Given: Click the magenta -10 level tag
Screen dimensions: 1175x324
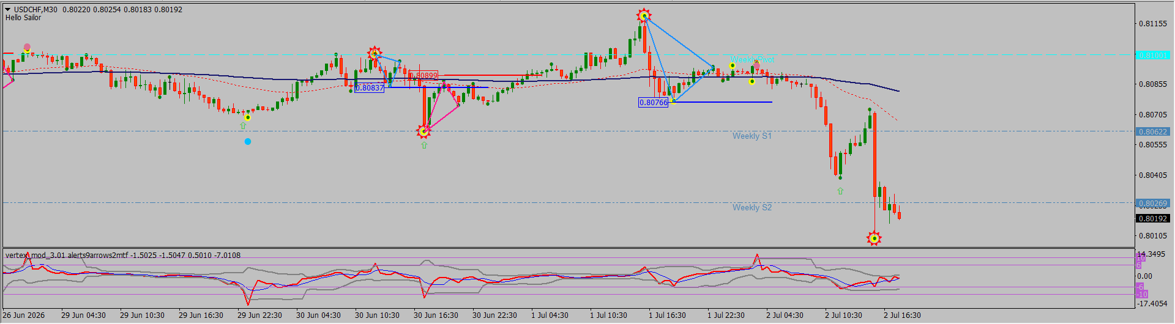Looking at the screenshot, I should [x=1142, y=294].
